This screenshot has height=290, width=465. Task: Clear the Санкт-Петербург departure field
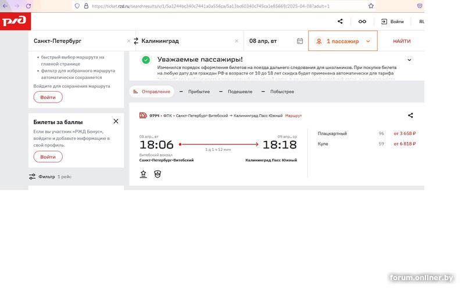(x=128, y=41)
